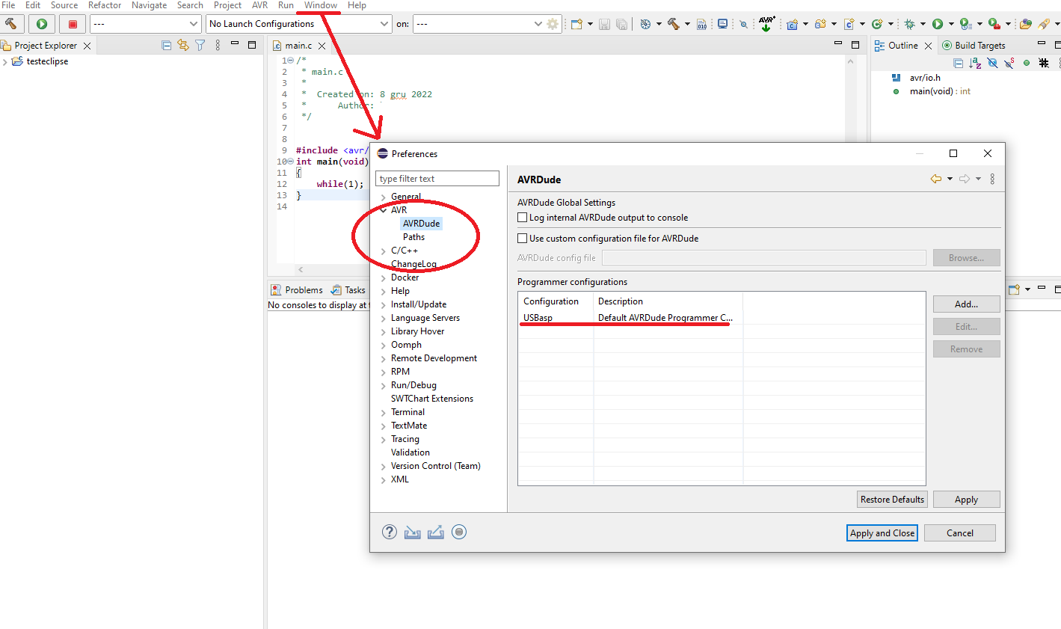This screenshot has height=629, width=1061.
Task: Click the oomph record icon in Preferences
Action: (x=459, y=532)
